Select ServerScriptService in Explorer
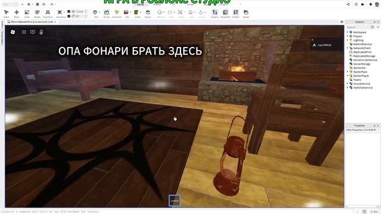The width and height of the screenshot is (381, 214). click(365, 60)
